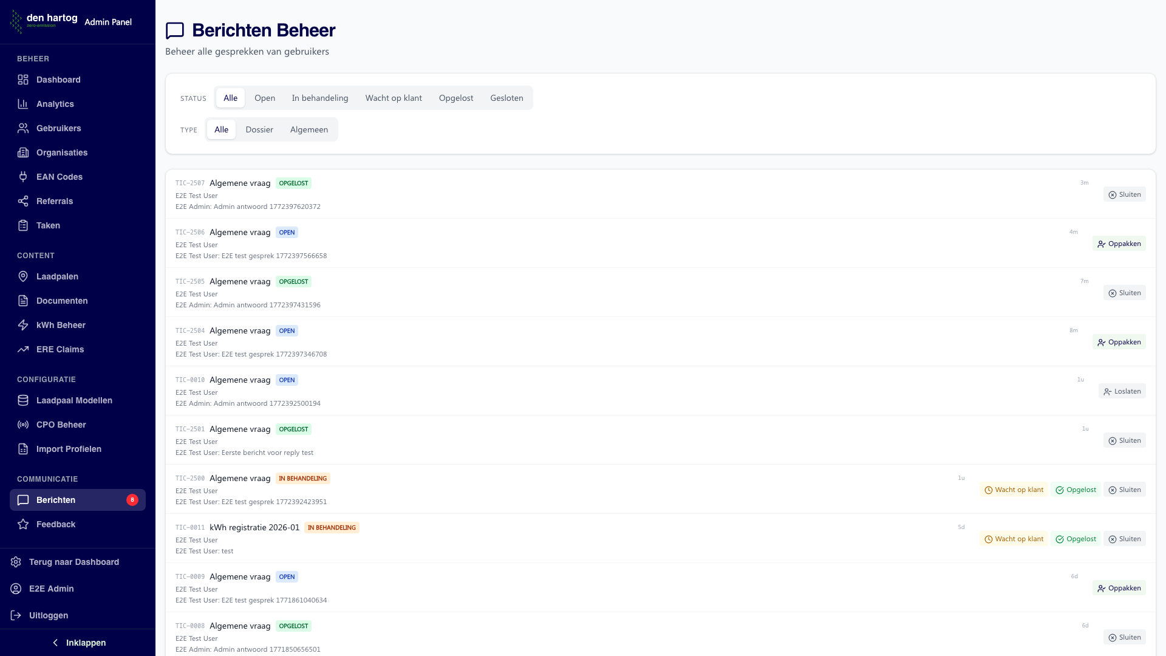Mark TIC-2500 as Wacht op klant

(x=1013, y=490)
